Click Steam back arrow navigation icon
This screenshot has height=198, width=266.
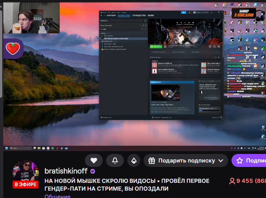tap(101, 16)
